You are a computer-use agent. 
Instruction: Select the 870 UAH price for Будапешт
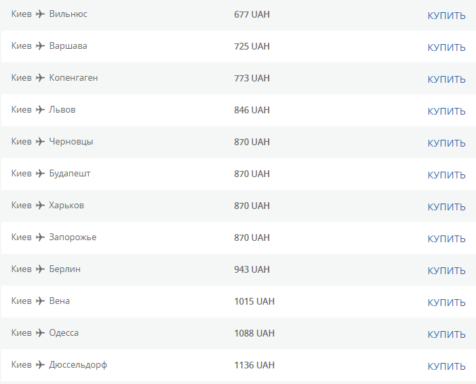pyautogui.click(x=252, y=174)
